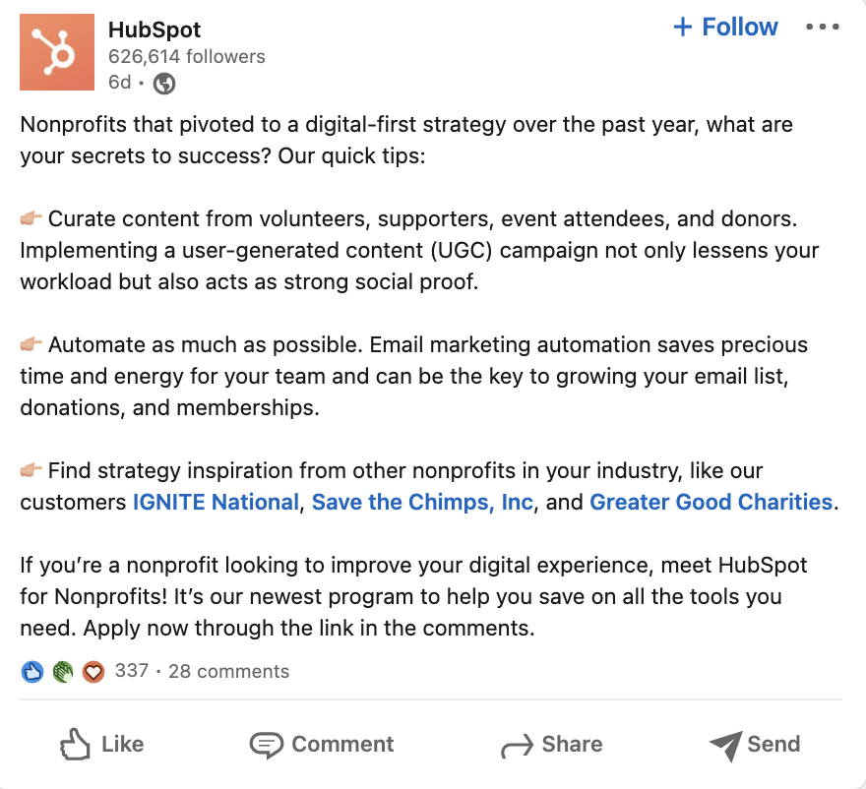This screenshot has height=789, width=866.
Task: Click the 626,614 followers text
Action: (186, 56)
